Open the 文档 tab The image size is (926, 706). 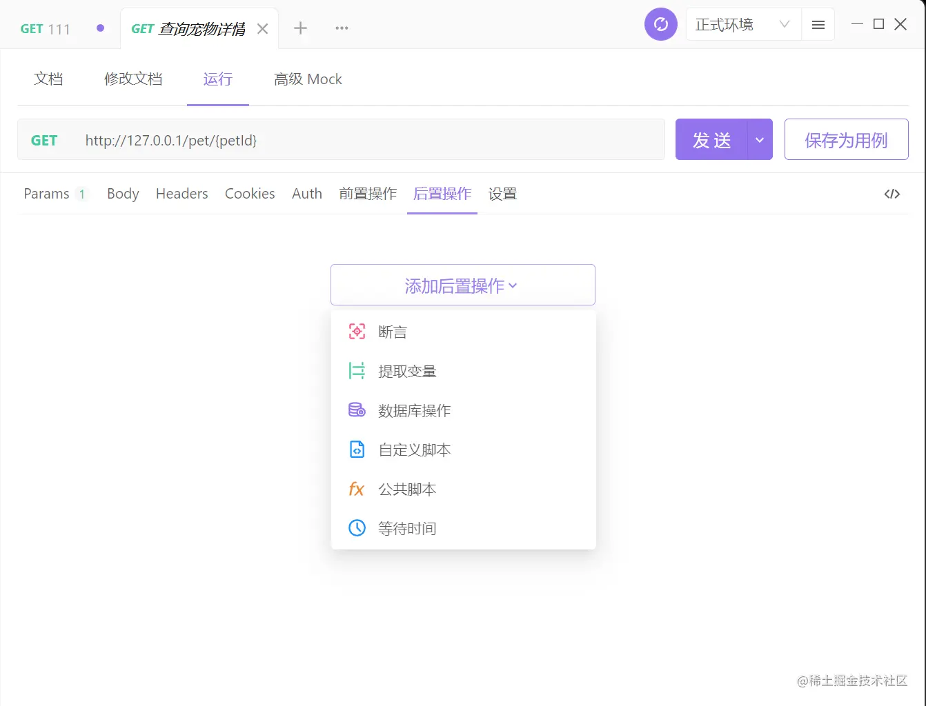tap(48, 79)
